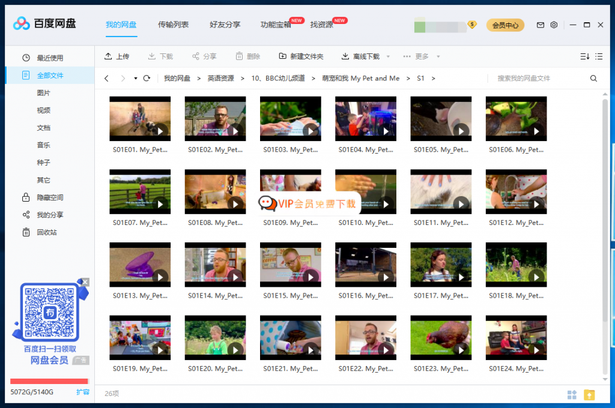
Task: Switch to 好友分享 tab
Action: [x=225, y=25]
